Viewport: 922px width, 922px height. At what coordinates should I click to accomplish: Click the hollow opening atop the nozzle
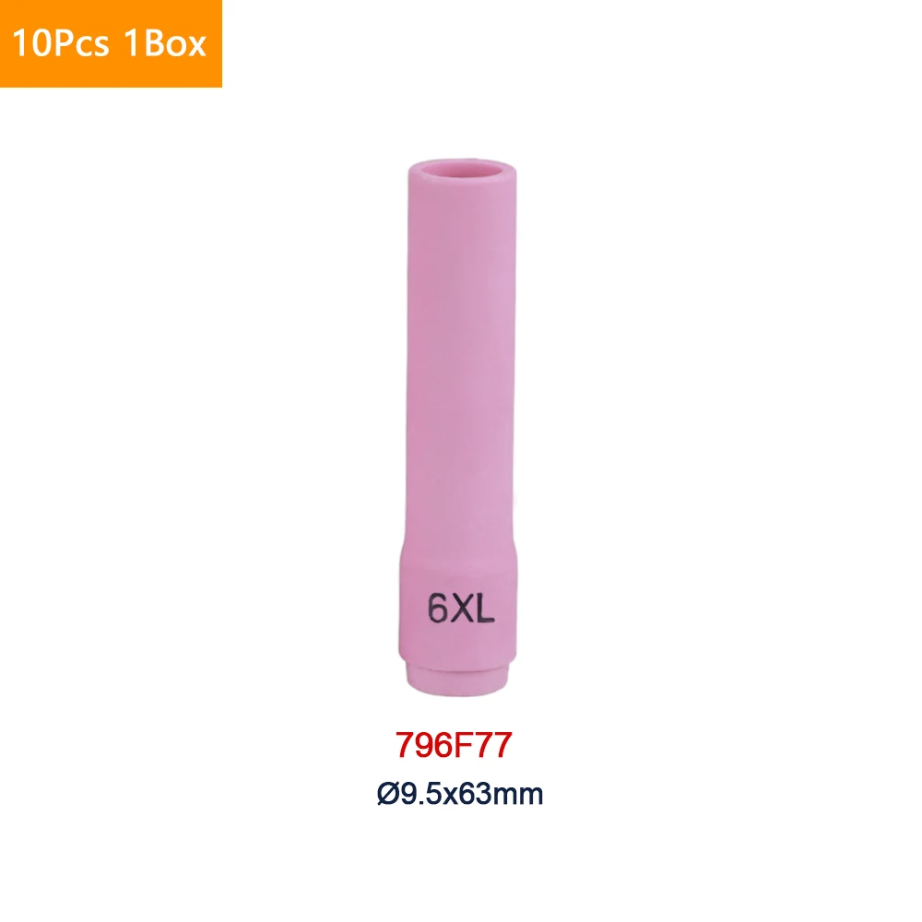pos(462,170)
